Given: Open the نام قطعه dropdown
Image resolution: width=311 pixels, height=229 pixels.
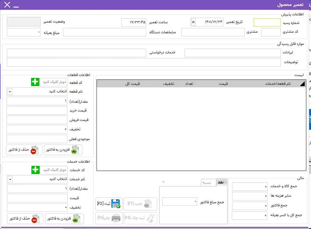Looking at the screenshot, I should pos(10,91).
